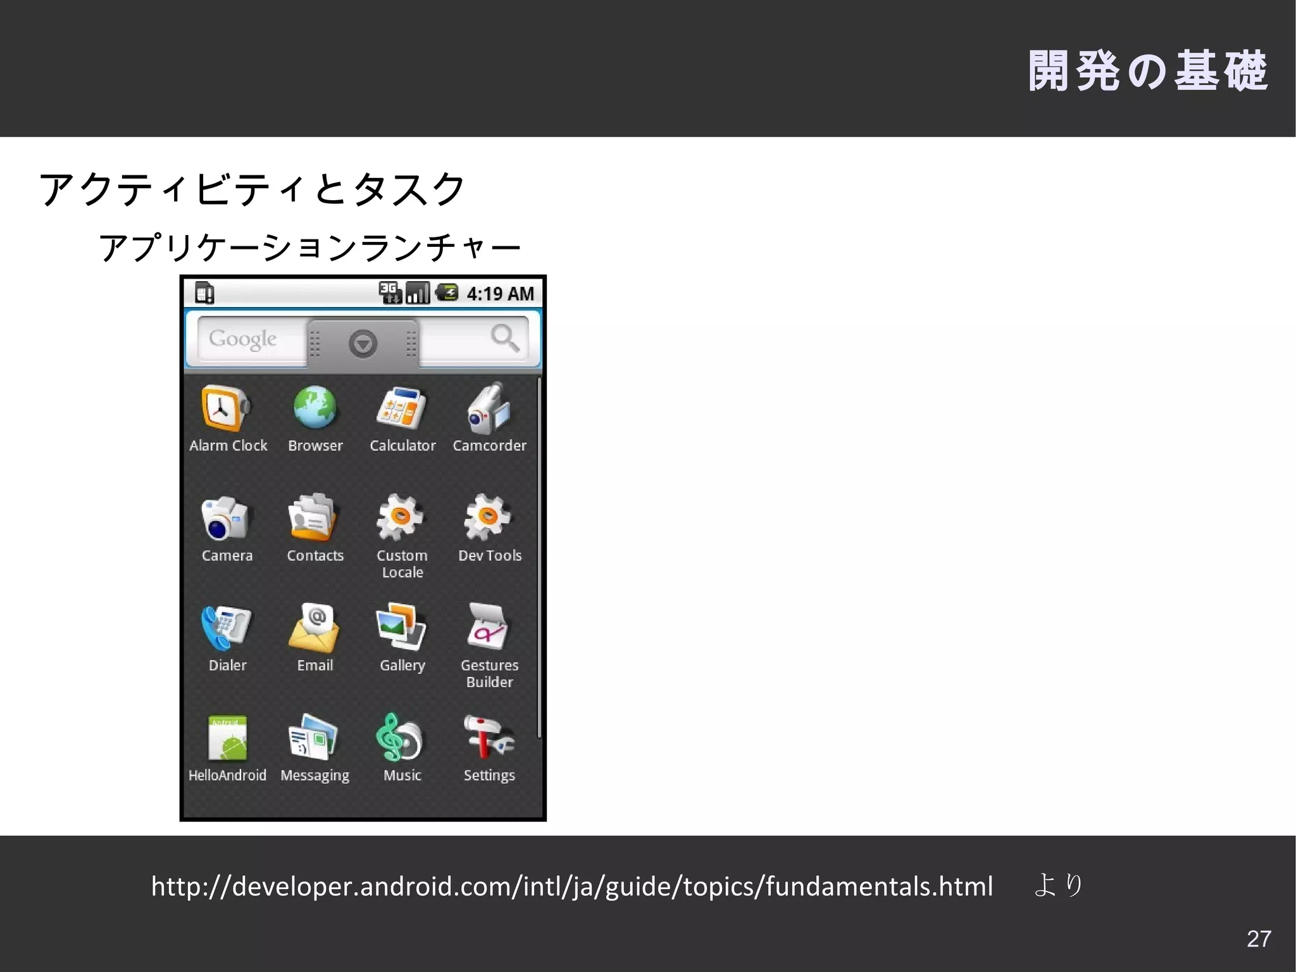Collapse the app drawer handle arrow
Screen dimensions: 1296x972
click(363, 344)
